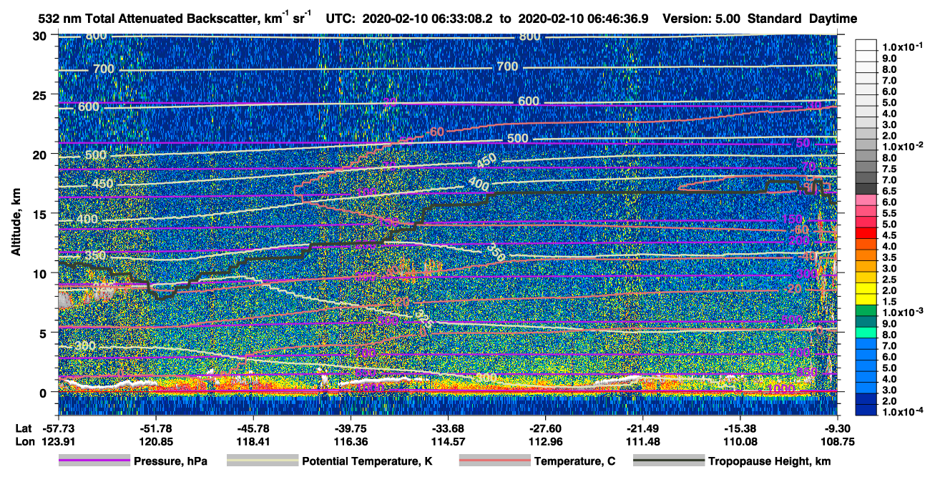Viewport: 930px width, 477px height.
Task: Click the longitude value '111.48'
Action: 642,441
